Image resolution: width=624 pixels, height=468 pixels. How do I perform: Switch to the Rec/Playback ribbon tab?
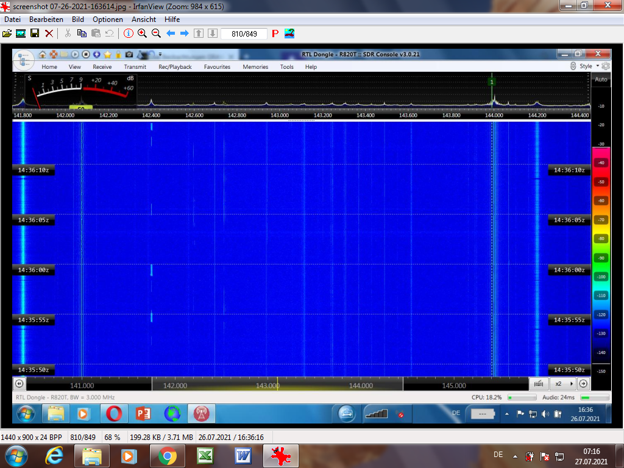(x=175, y=67)
